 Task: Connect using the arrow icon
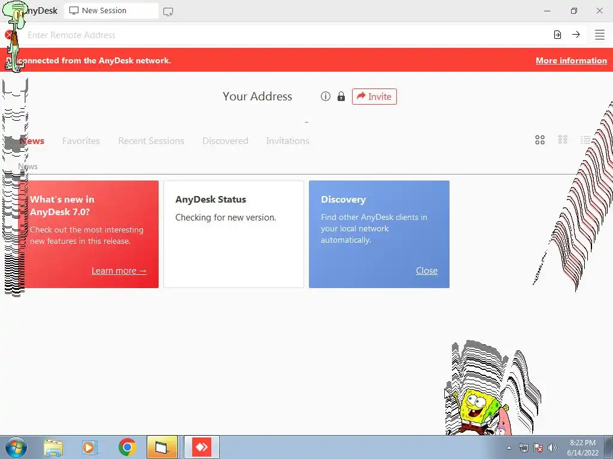(576, 35)
